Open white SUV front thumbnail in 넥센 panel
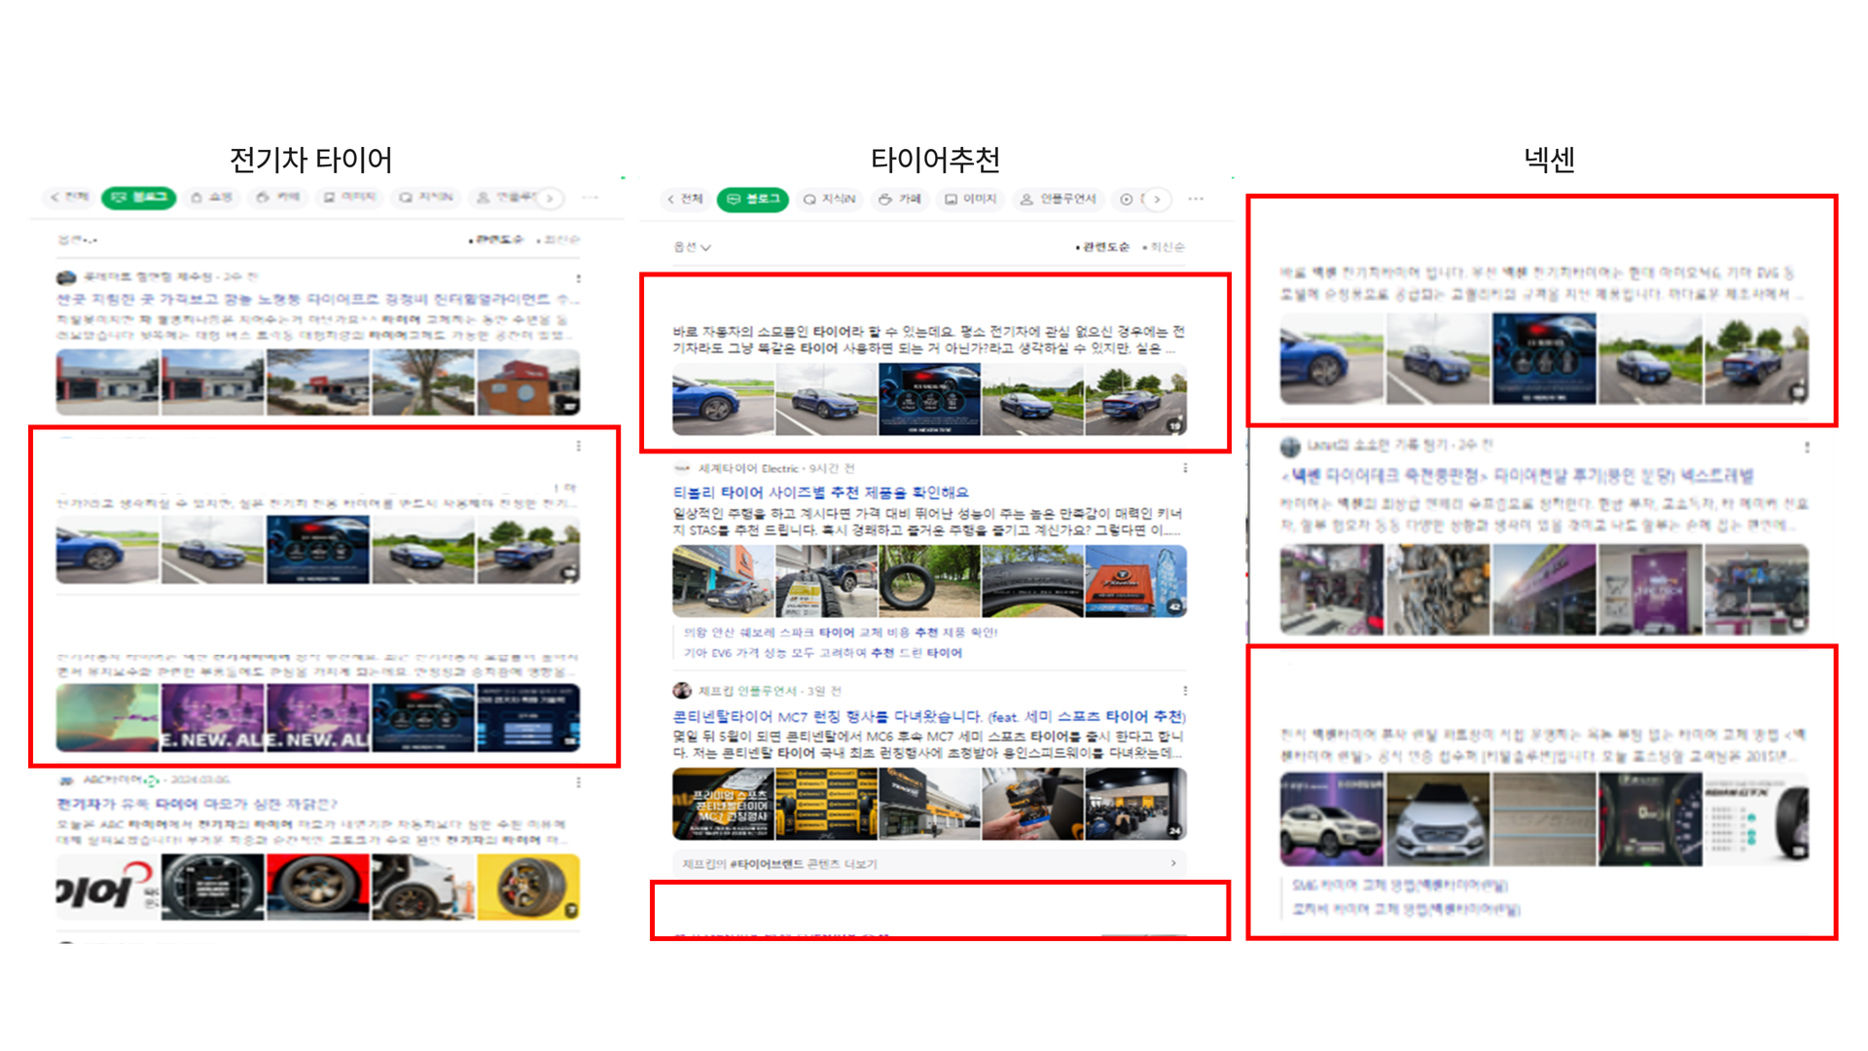The image size is (1868, 1051). tap(1438, 819)
